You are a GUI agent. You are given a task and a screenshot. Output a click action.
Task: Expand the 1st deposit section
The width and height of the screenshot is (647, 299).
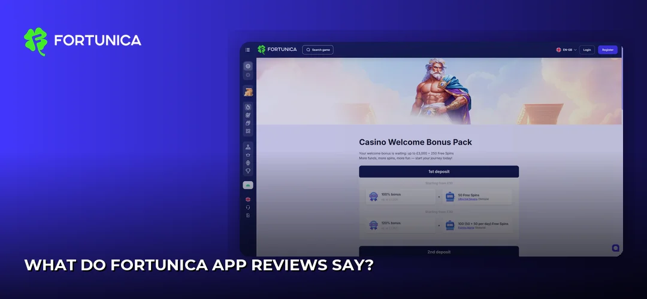(x=439, y=172)
